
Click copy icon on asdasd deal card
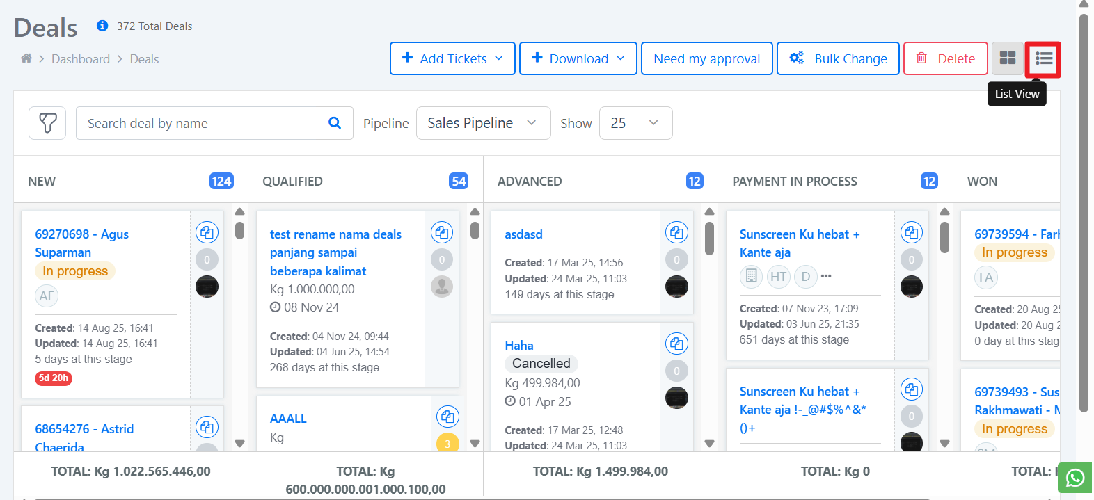tap(676, 232)
